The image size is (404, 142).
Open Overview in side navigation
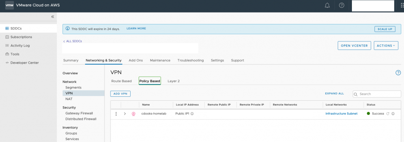click(x=70, y=73)
